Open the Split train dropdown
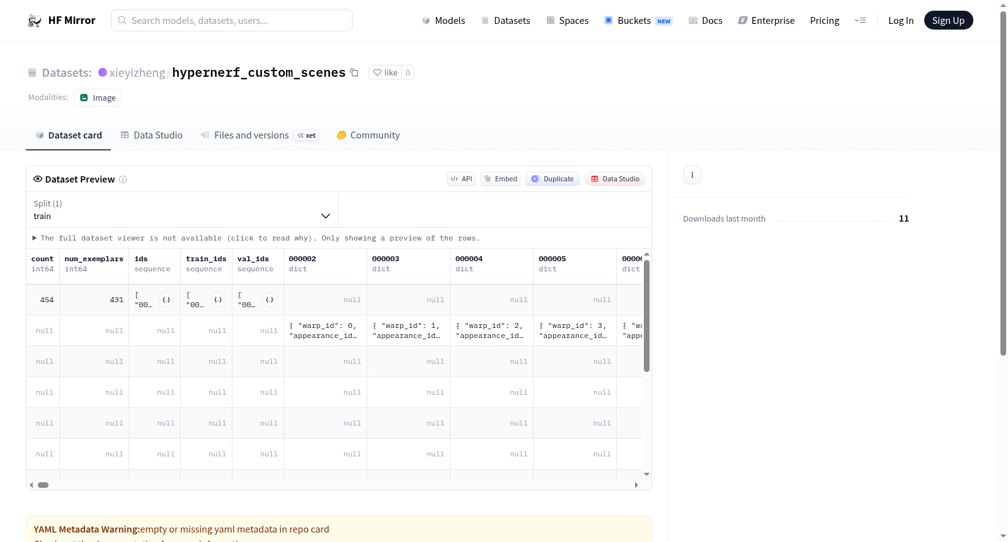Image resolution: width=1008 pixels, height=542 pixels. 183,210
